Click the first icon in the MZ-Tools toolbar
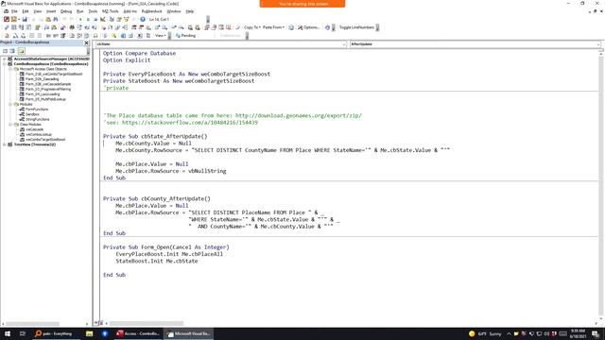This screenshot has width=605, height=340. point(7,27)
